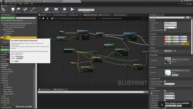Set Mobility to Movable
Image resolution: width=193 pixels, height=109 pixels.
(x=185, y=44)
